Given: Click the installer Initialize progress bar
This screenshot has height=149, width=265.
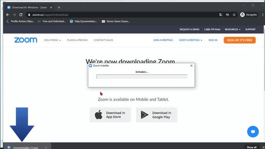Looking at the screenshot, I should coord(142,77).
